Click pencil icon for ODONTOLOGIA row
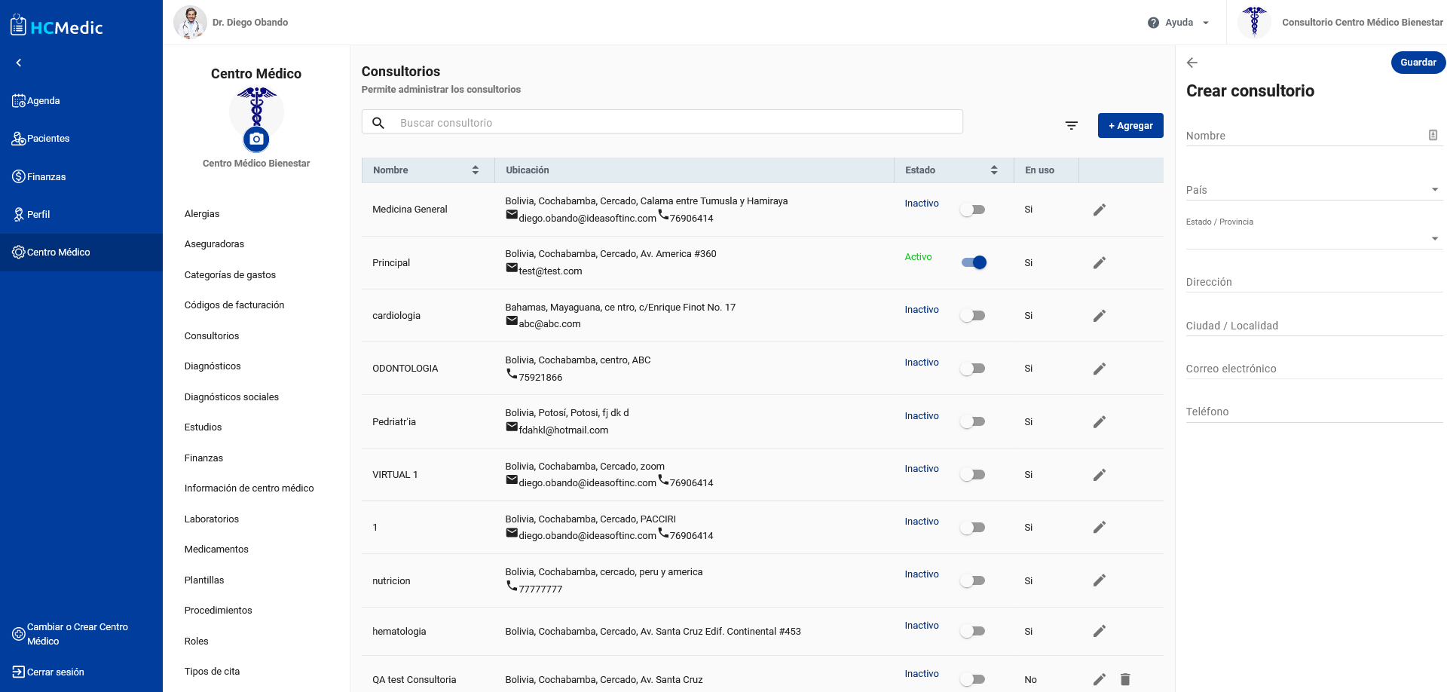Viewport: 1447px width, 692px height. tap(1100, 369)
